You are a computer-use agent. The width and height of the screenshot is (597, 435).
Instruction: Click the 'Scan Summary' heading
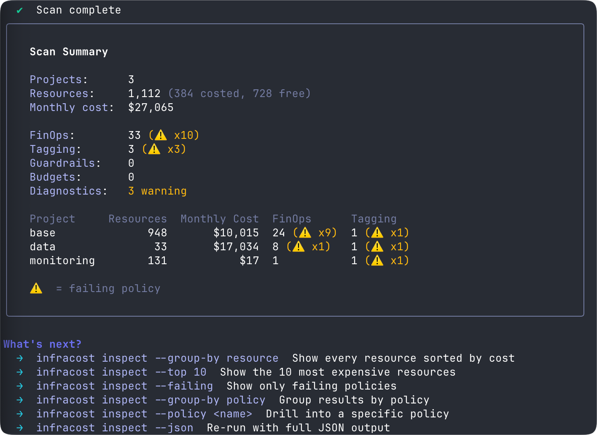click(x=69, y=52)
